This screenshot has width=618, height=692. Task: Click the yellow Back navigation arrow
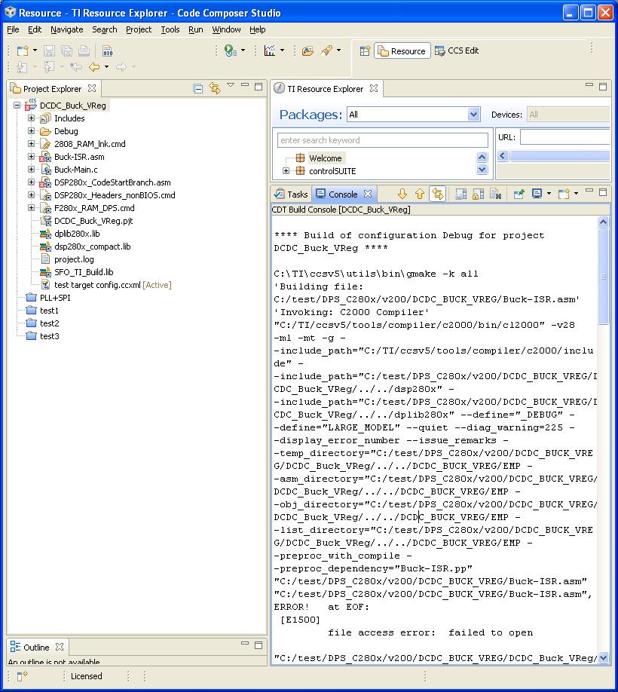(94, 66)
